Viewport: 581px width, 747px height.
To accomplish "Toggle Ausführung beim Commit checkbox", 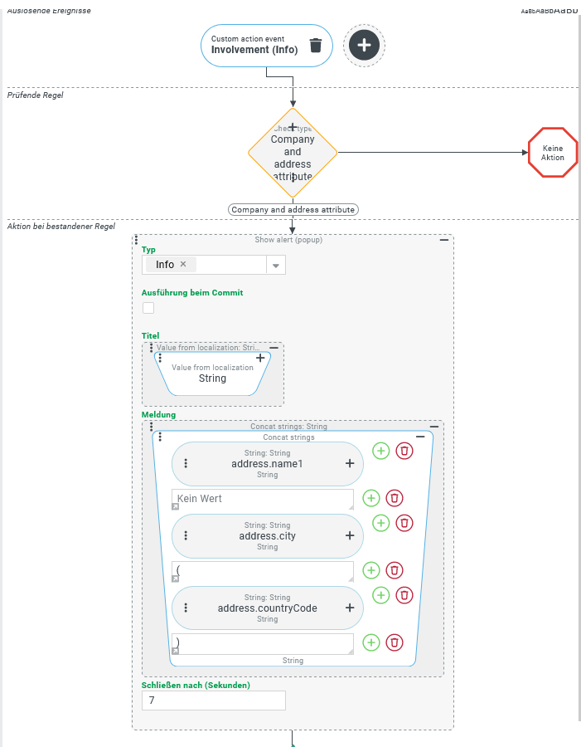I will point(148,308).
